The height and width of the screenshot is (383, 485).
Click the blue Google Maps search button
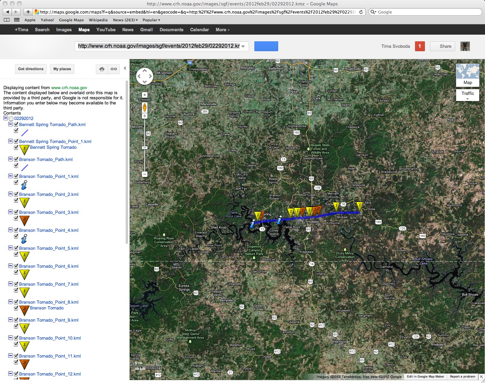click(x=266, y=46)
